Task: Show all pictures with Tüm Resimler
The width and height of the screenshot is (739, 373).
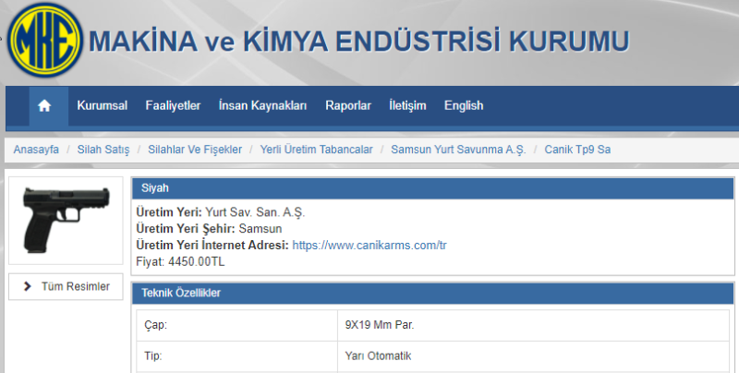Action: point(66,286)
